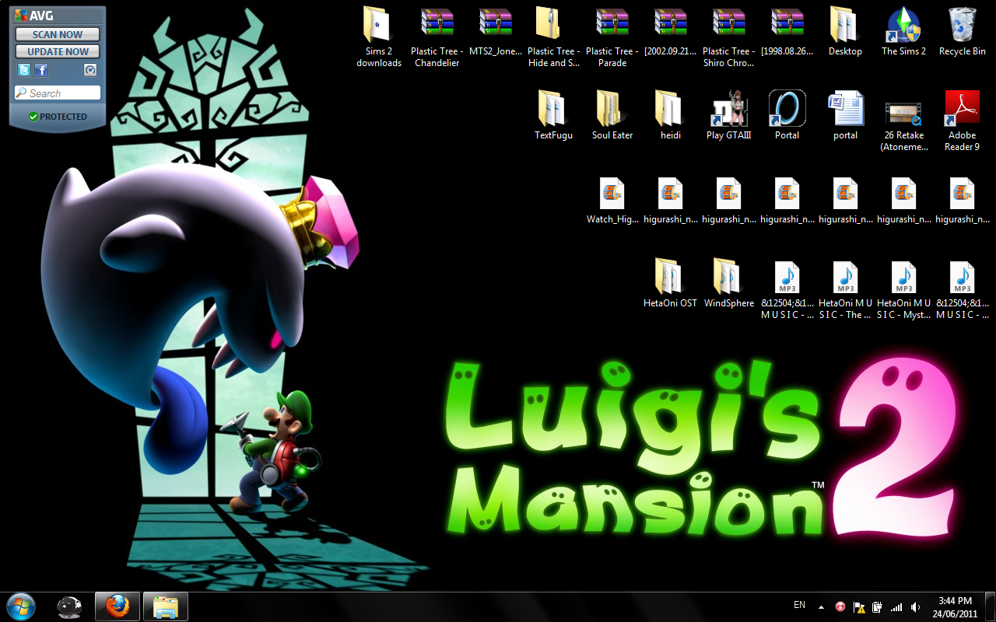This screenshot has height=622, width=996.
Task: Open the black-and-white ball app on taskbar
Action: click(x=71, y=606)
